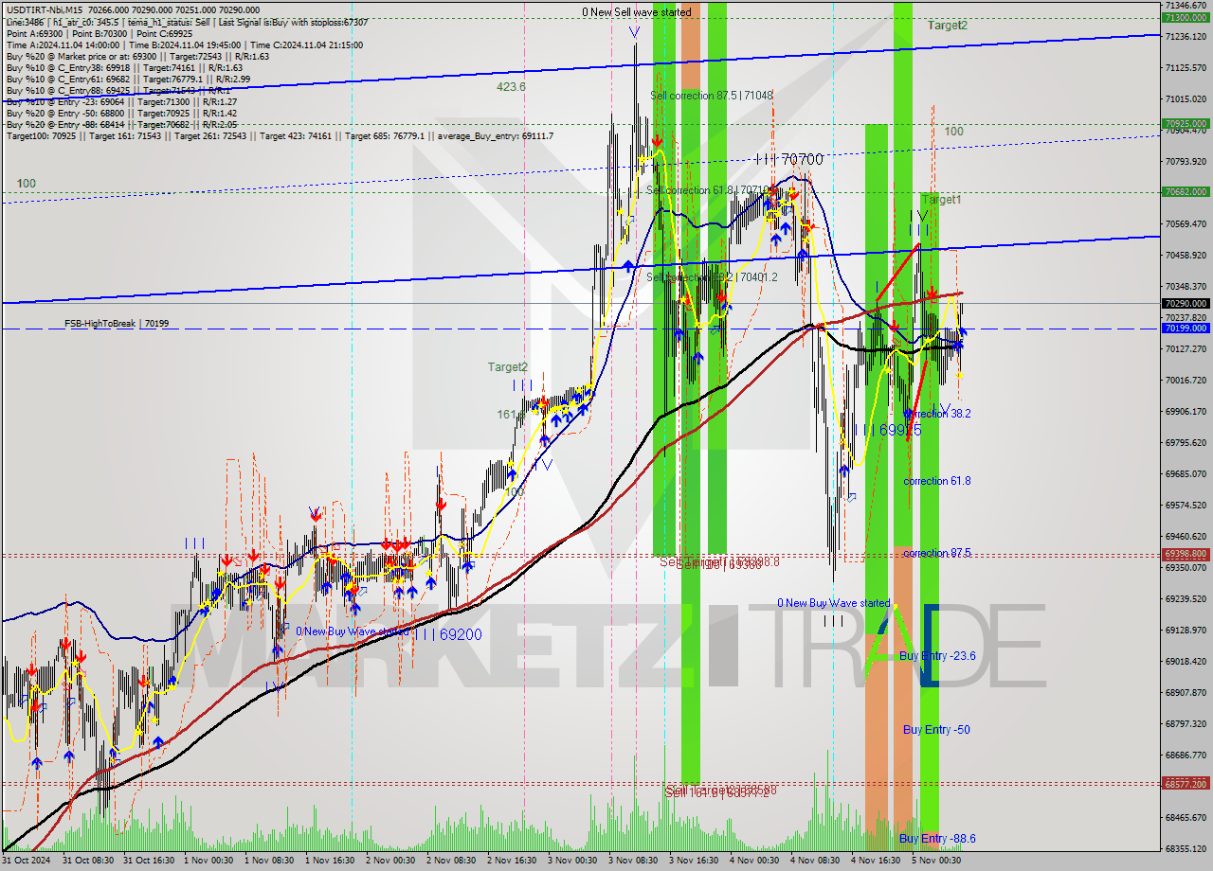Click the 'correction 61.8' label
Image resolution: width=1213 pixels, height=871 pixels.
coord(937,481)
